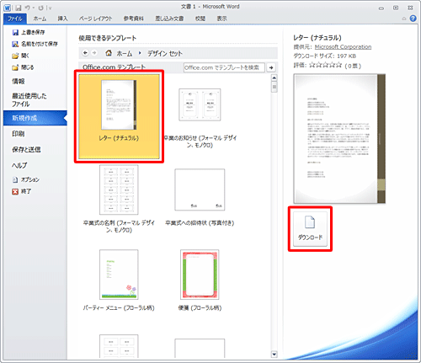This screenshot has height=363, width=421.
Task: Click the ホーム breadcrumb link
Action: (x=125, y=53)
